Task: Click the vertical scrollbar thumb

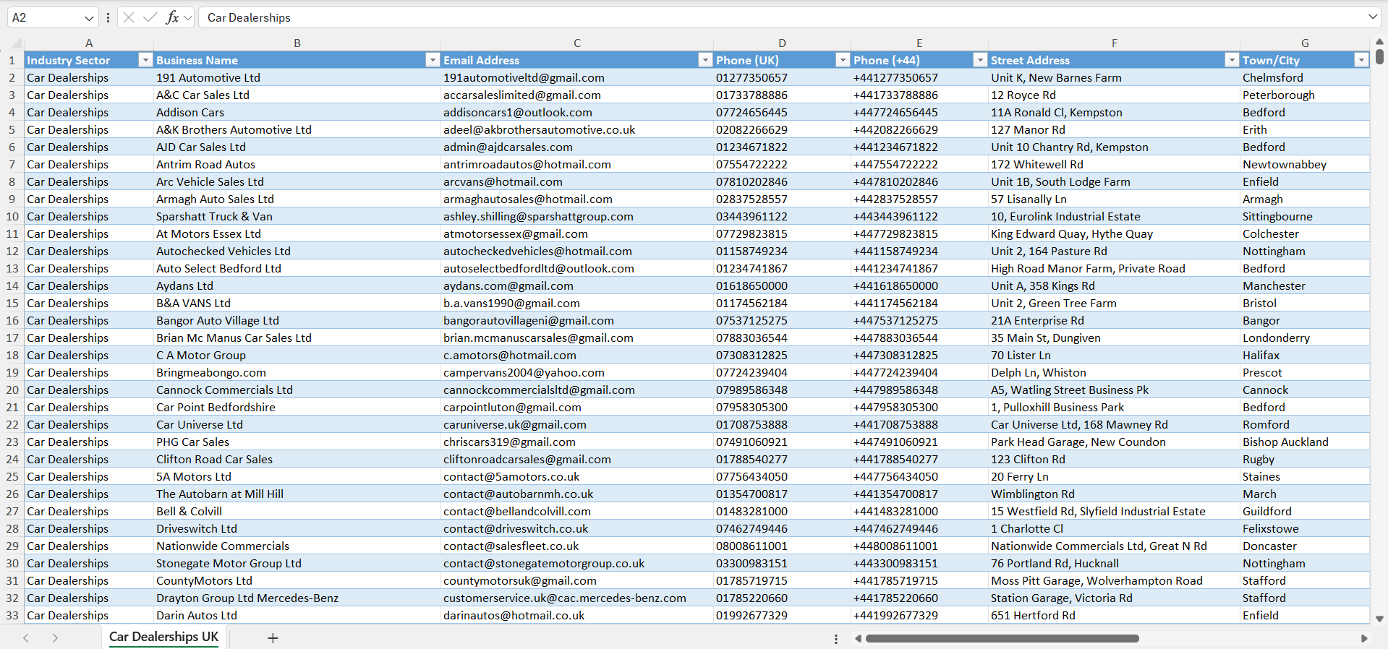Action: [1379, 56]
